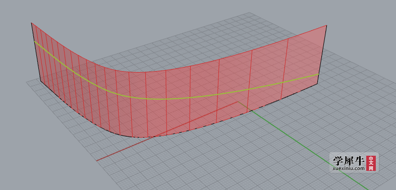This screenshot has height=190, width=396.
Task: Click the bottom-left corner of the surface
Action: pyautogui.click(x=41, y=81)
